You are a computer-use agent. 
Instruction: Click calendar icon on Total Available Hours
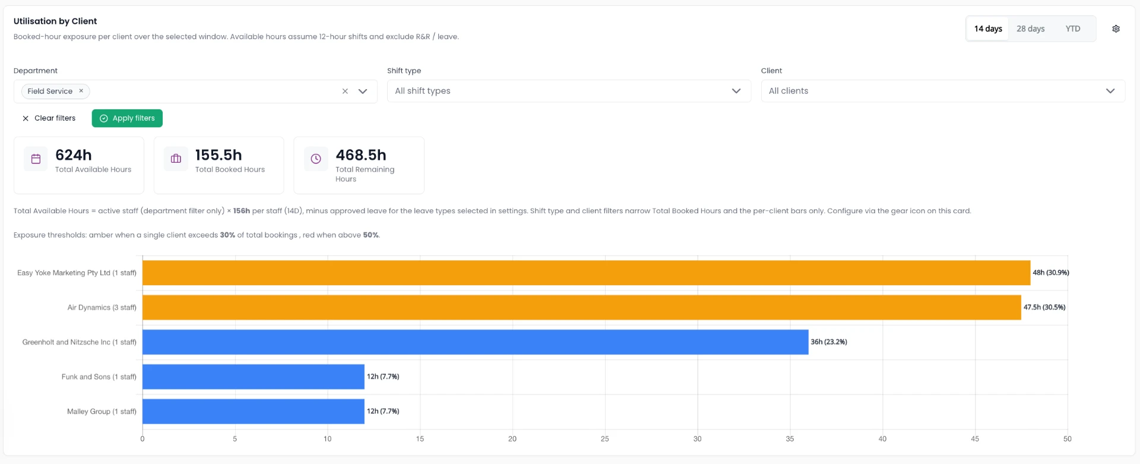click(36, 159)
